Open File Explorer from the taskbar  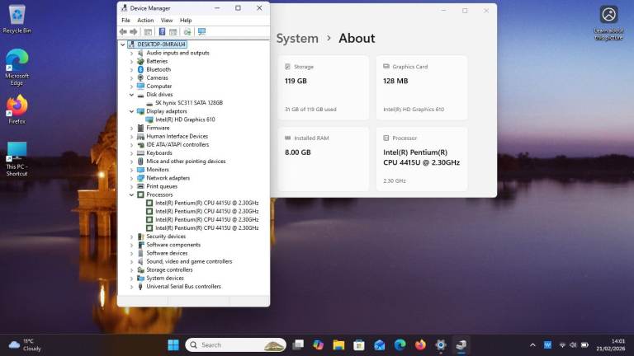click(338, 344)
